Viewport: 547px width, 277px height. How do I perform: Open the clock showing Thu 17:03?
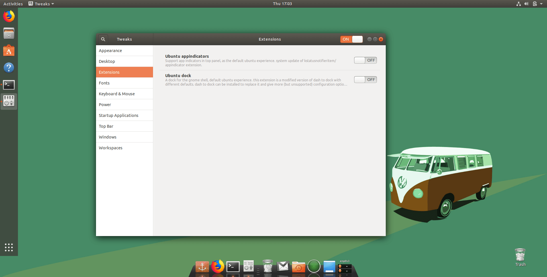(x=282, y=4)
